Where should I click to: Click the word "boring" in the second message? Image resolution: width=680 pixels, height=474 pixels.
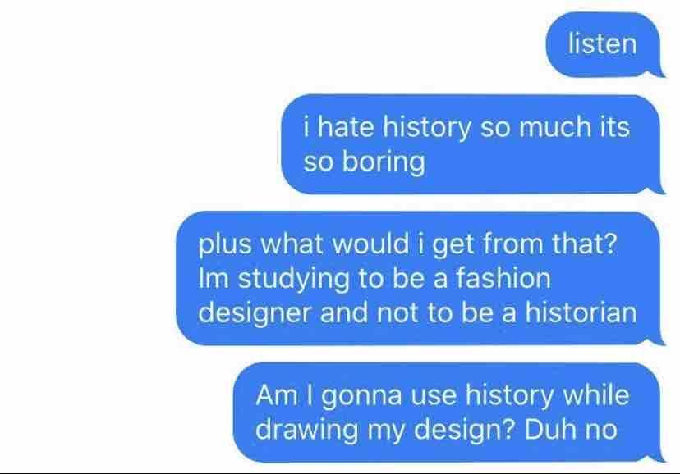coord(384,162)
